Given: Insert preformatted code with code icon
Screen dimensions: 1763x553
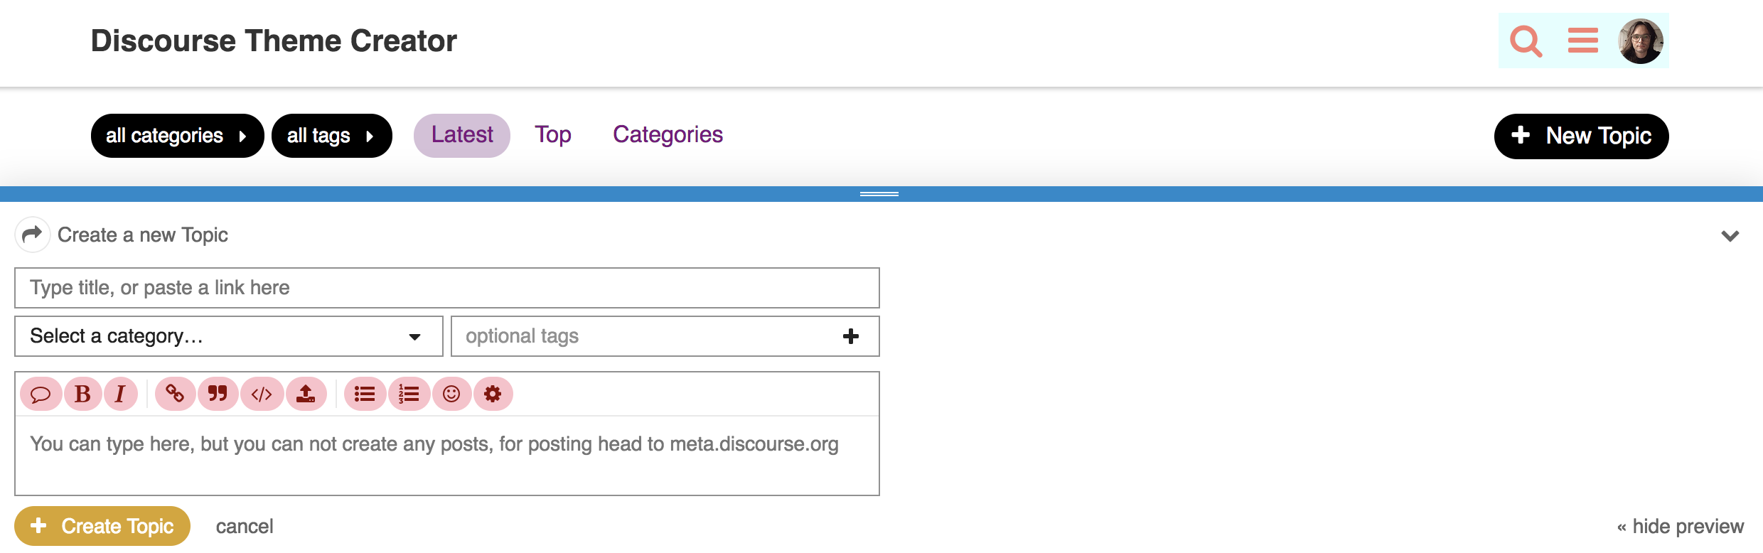Looking at the screenshot, I should coord(262,394).
